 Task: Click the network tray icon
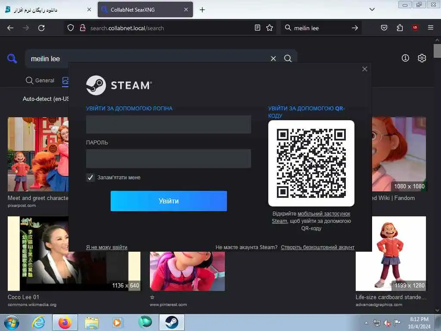[376, 323]
